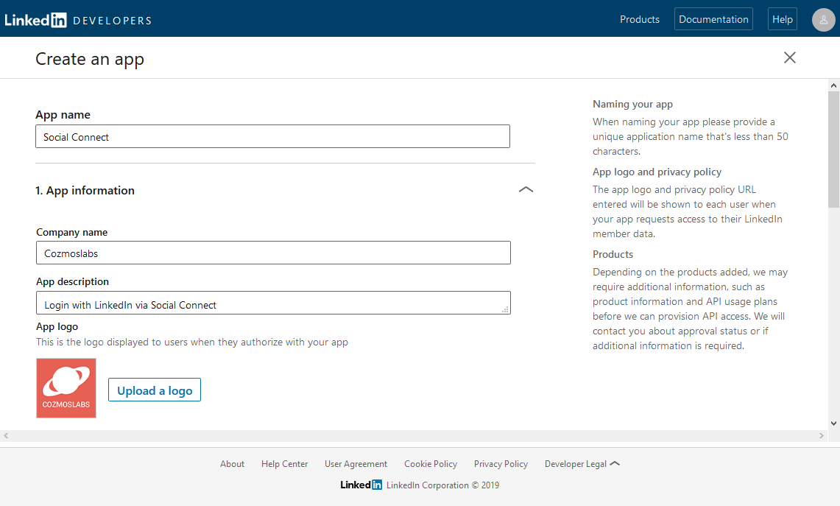Image resolution: width=840 pixels, height=506 pixels.
Task: Open the User Agreement footer link
Action: coord(356,464)
